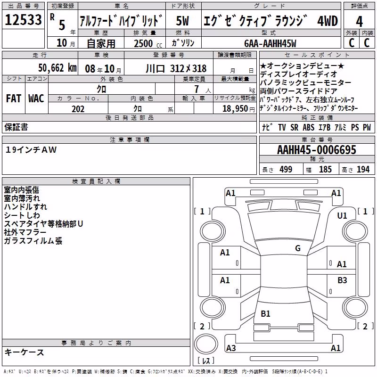The height and width of the screenshot is (377, 377).
Task: Click the exterior rating C
Action: [352, 43]
